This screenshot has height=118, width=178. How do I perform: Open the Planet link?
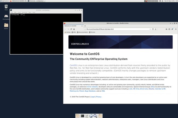pyautogui.click(x=82, y=91)
